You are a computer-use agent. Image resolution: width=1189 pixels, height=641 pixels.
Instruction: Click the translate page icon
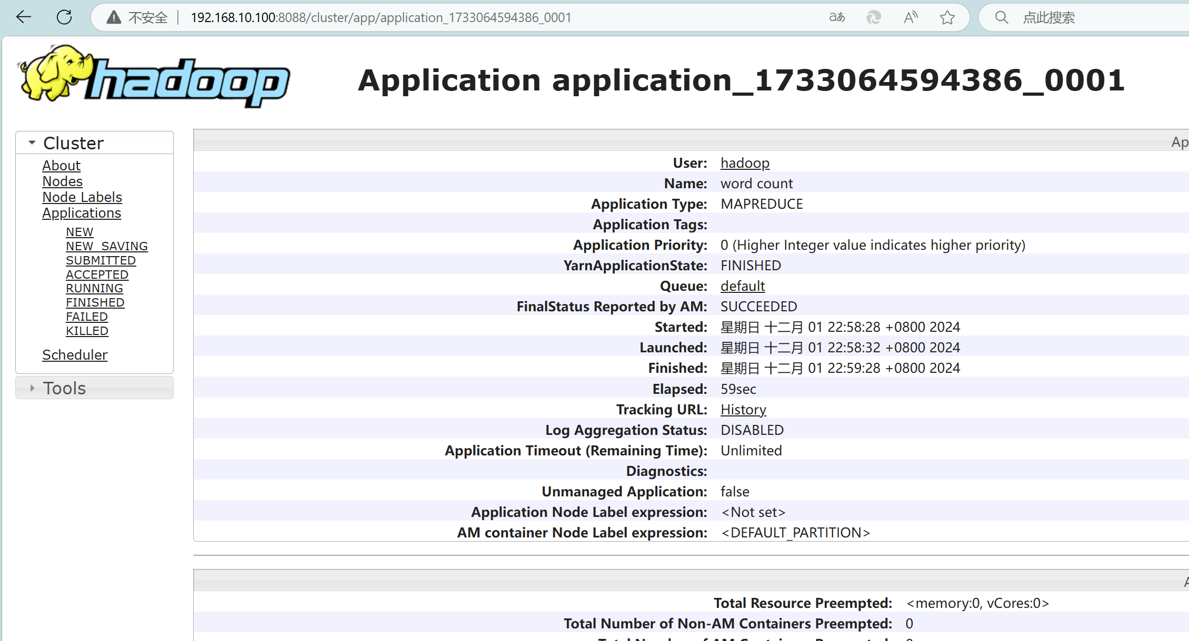coord(837,17)
